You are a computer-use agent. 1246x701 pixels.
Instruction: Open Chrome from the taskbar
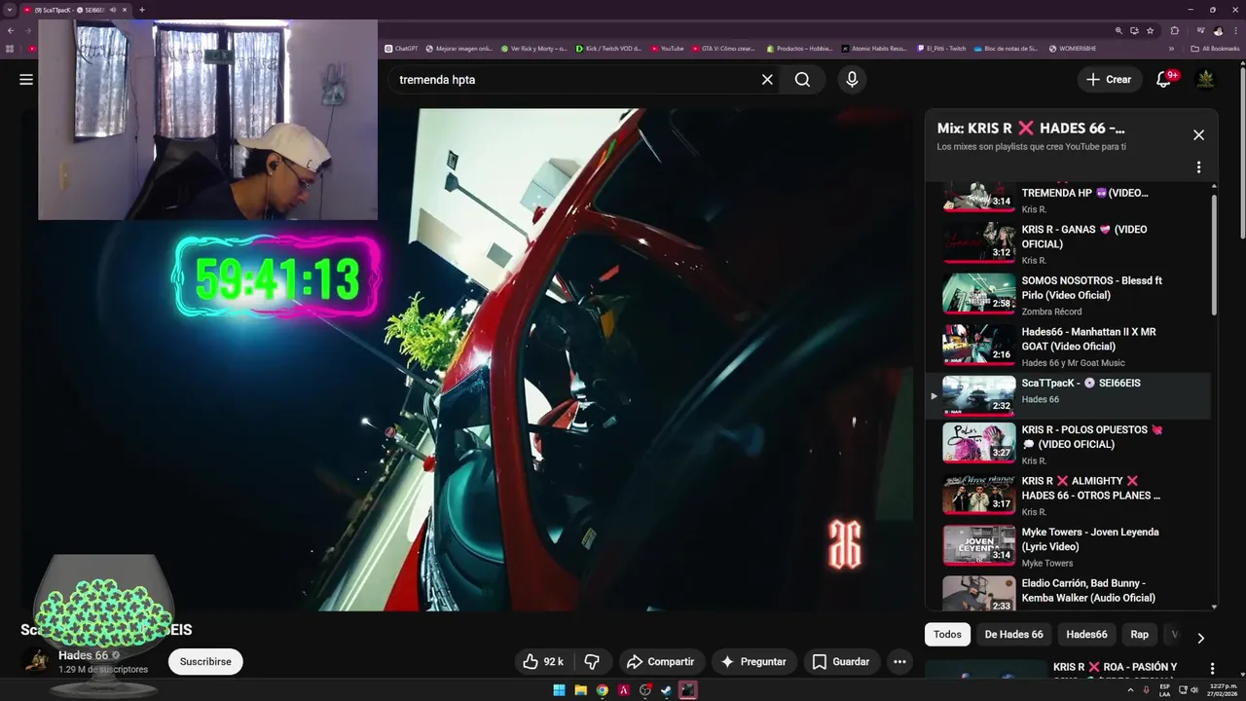pos(603,690)
